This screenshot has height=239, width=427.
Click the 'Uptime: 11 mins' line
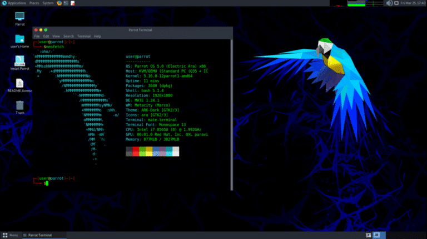(142, 81)
